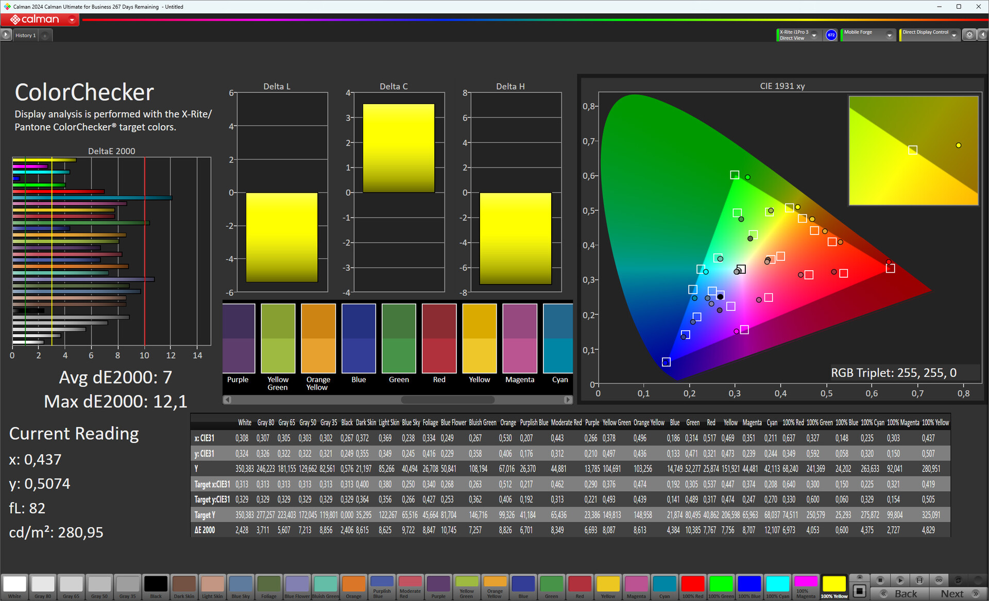The image size is (989, 601).
Task: Add a new history tab
Action: [45, 36]
